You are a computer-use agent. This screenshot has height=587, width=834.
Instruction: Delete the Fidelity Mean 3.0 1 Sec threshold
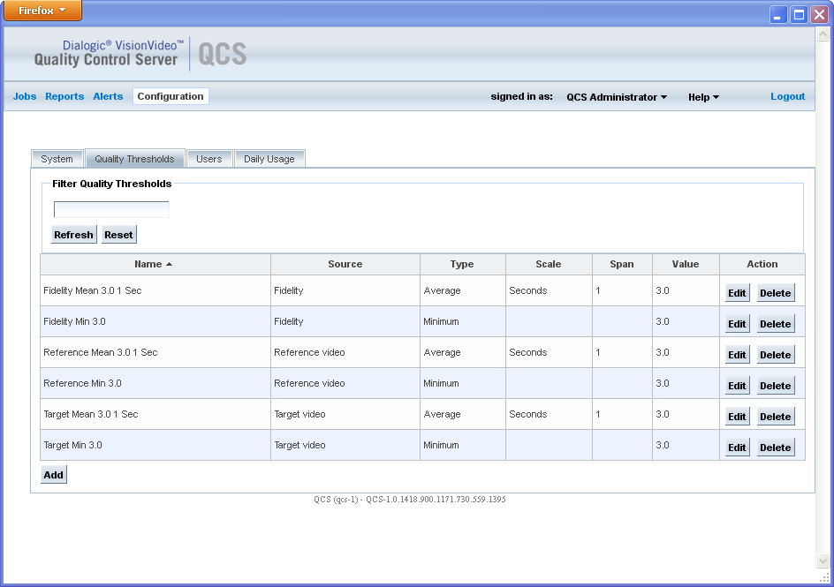775,292
